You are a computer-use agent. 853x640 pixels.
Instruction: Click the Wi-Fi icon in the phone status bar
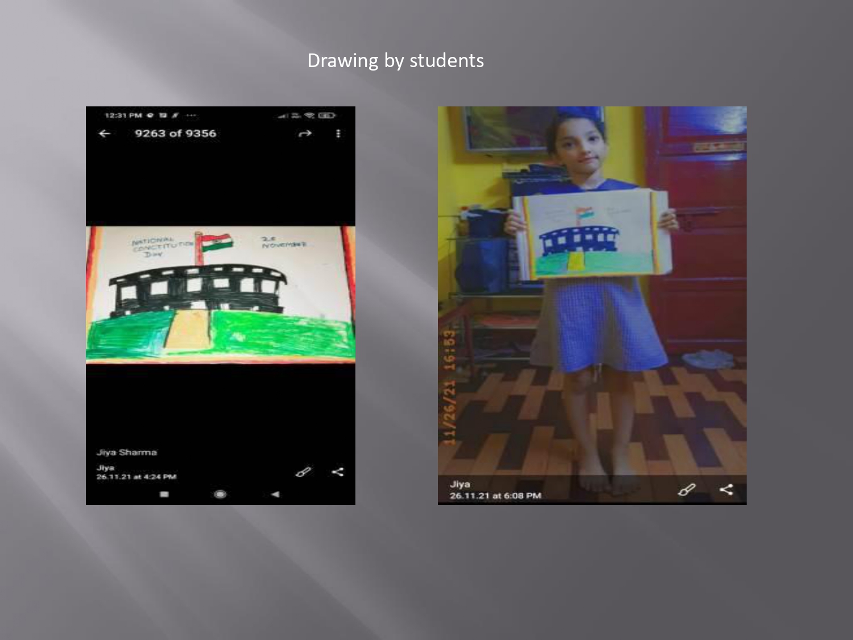click(309, 115)
